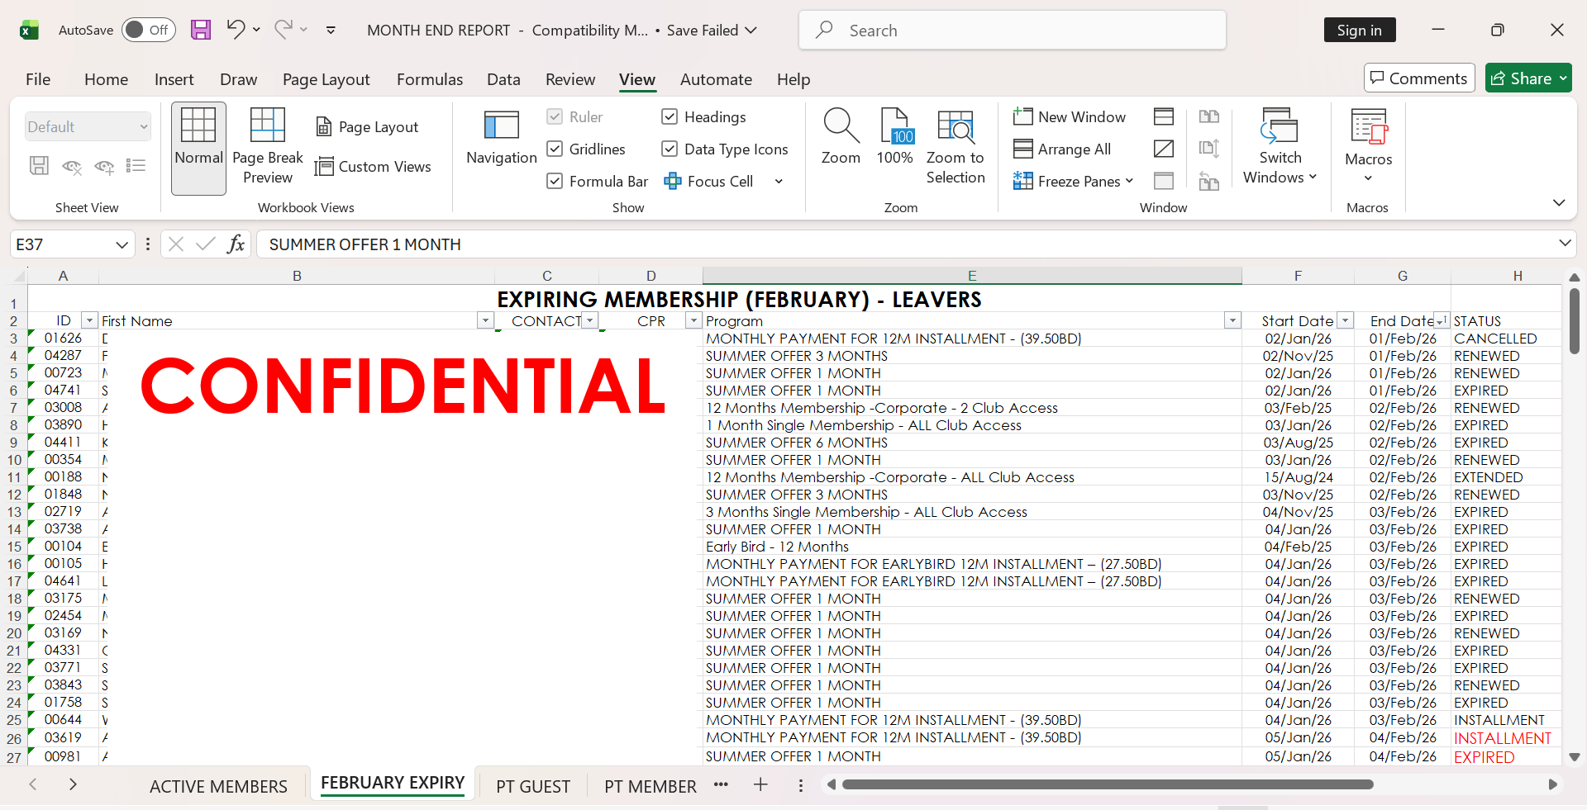
Task: Click Insert Function fx icon
Action: 236,244
